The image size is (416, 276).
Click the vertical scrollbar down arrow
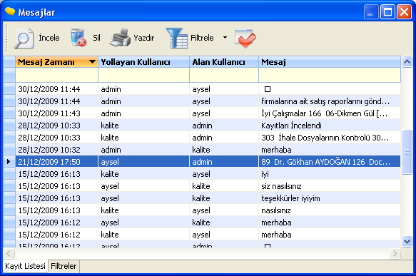pos(407,241)
